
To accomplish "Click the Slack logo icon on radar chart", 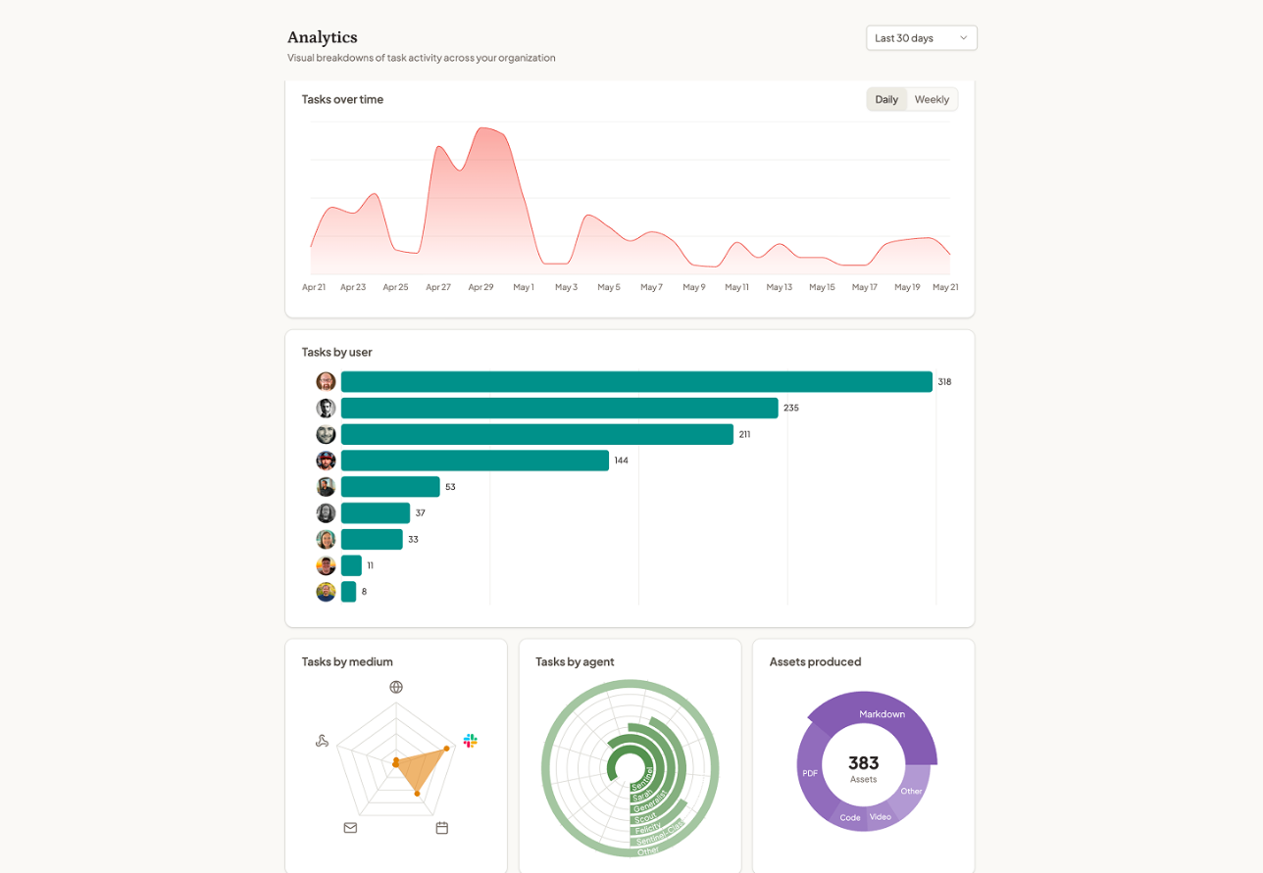I will coord(471,741).
